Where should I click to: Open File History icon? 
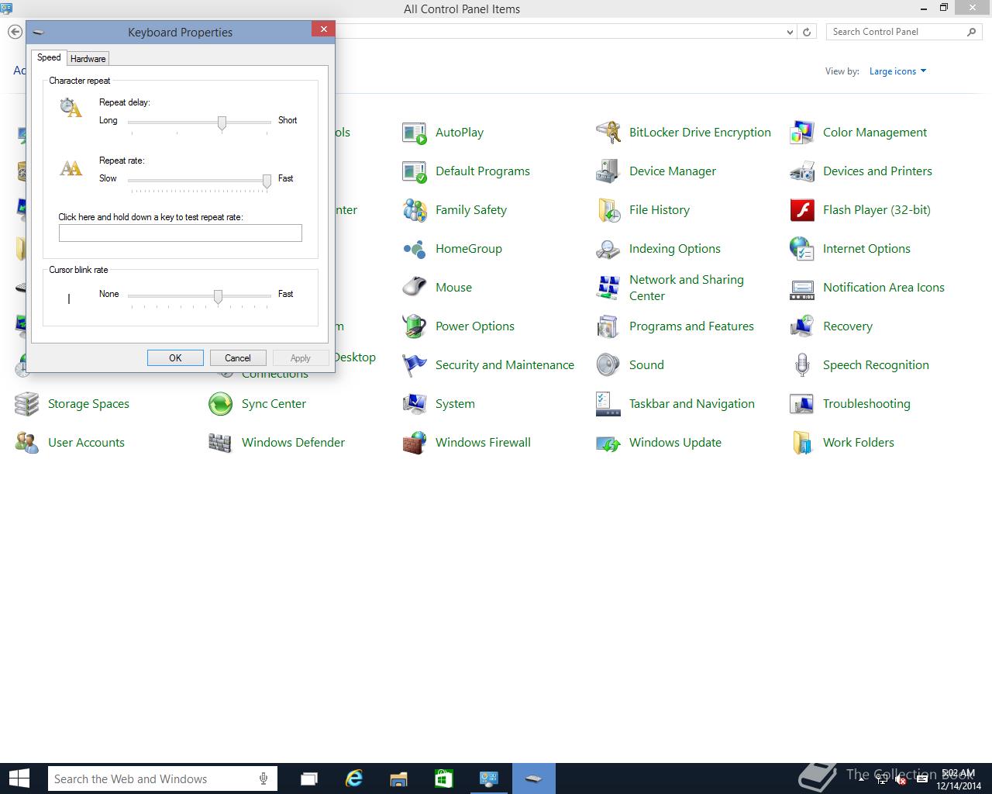click(608, 210)
